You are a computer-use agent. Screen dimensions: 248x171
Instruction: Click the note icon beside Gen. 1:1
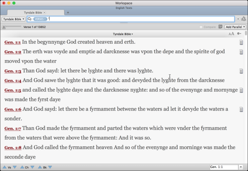pos(241,42)
